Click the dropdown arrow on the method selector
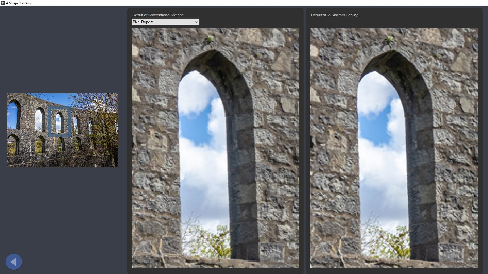Screen dimensions: 488x274 click(196, 22)
